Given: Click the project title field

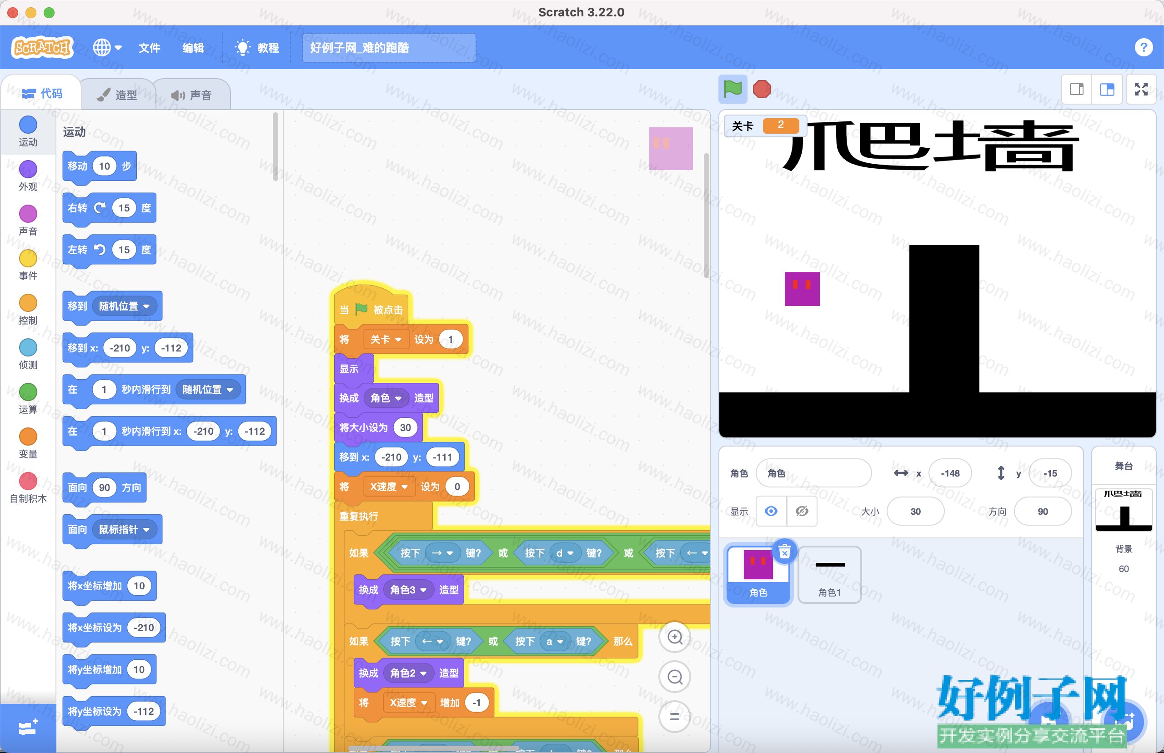Looking at the screenshot, I should pyautogui.click(x=389, y=47).
